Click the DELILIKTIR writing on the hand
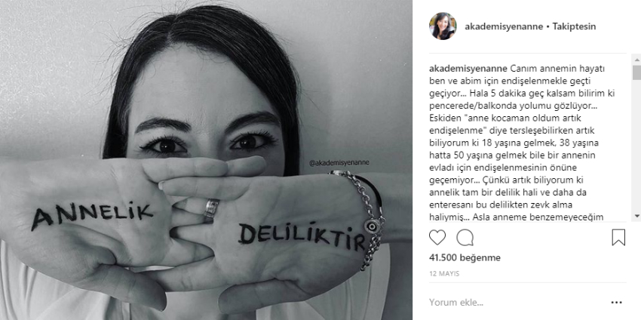This screenshot has height=320, width=641. click(302, 236)
